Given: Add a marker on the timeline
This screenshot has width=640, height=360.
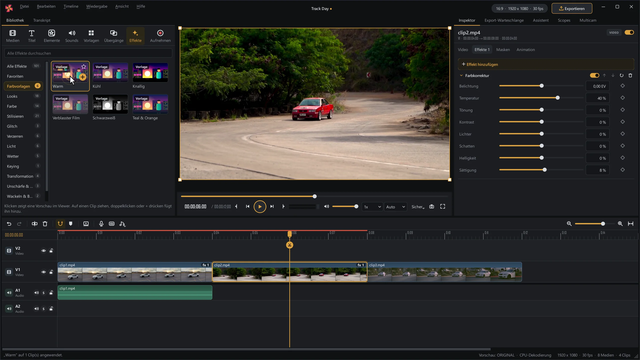Looking at the screenshot, I should [x=71, y=224].
